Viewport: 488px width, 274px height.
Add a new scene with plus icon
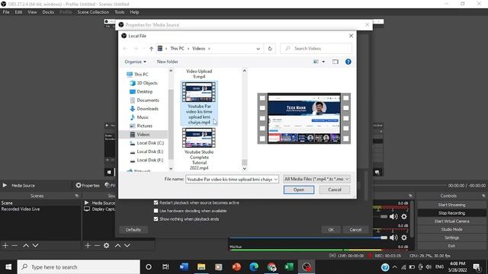tap(5, 246)
